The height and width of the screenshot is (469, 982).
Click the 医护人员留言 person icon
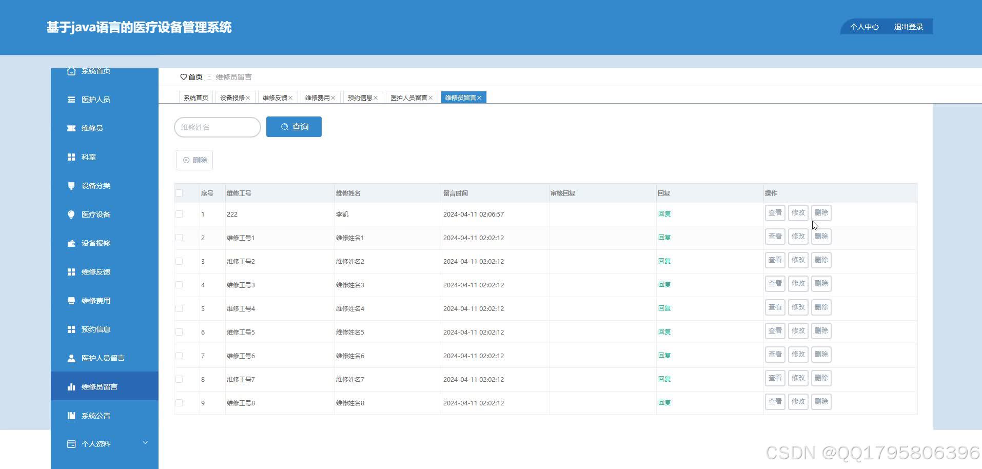point(71,358)
